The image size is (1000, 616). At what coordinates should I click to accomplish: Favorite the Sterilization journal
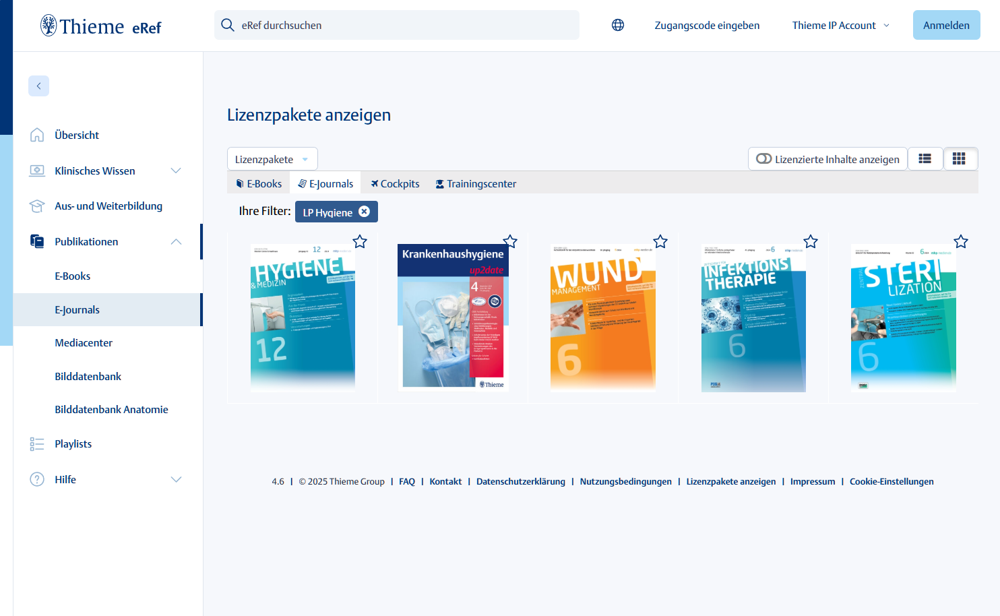[x=961, y=241]
